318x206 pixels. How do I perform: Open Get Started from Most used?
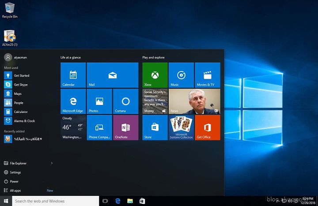point(28,75)
